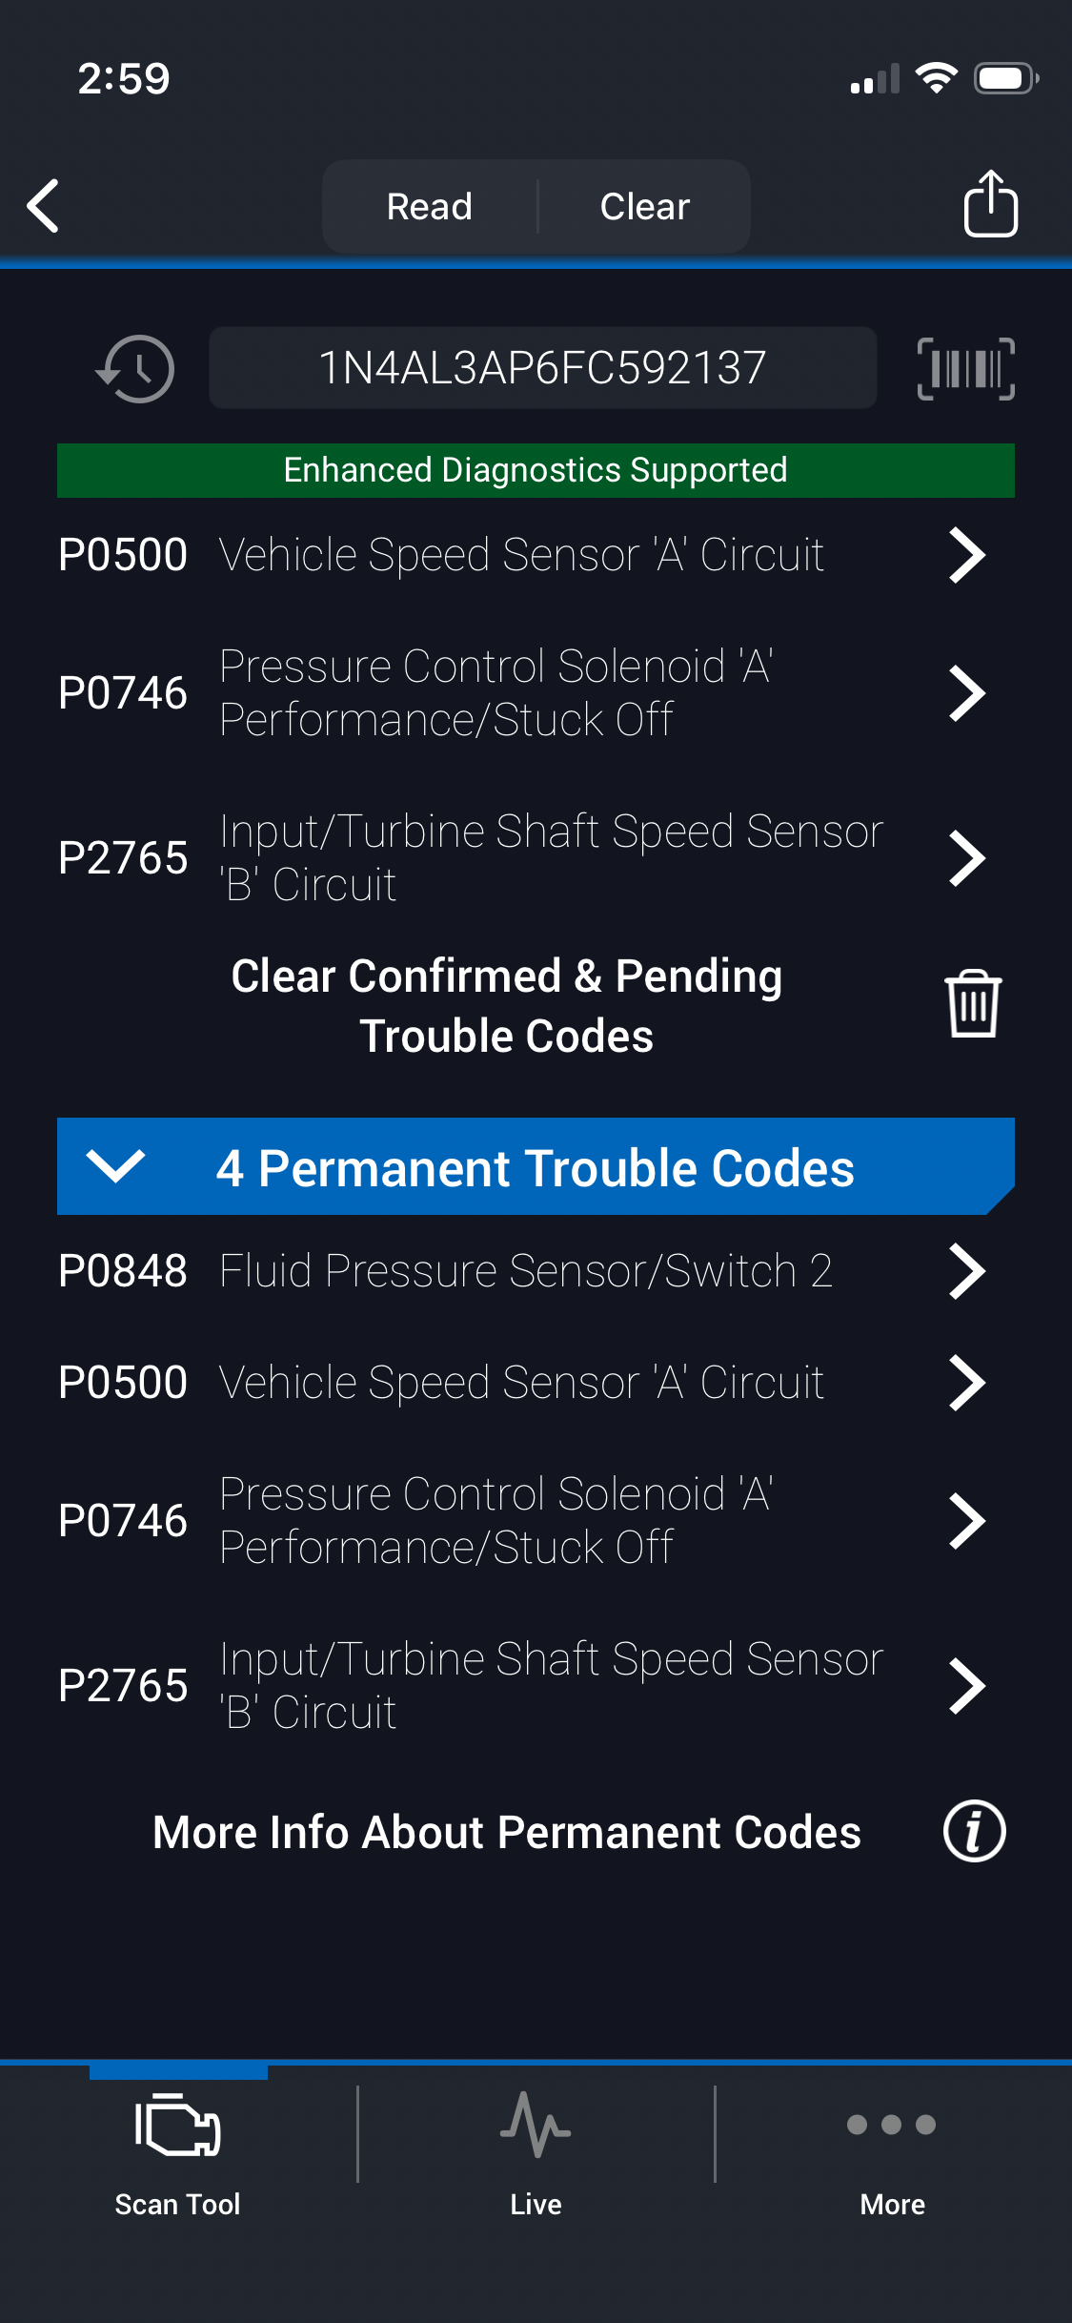Select the Clear segment

pos(644,206)
